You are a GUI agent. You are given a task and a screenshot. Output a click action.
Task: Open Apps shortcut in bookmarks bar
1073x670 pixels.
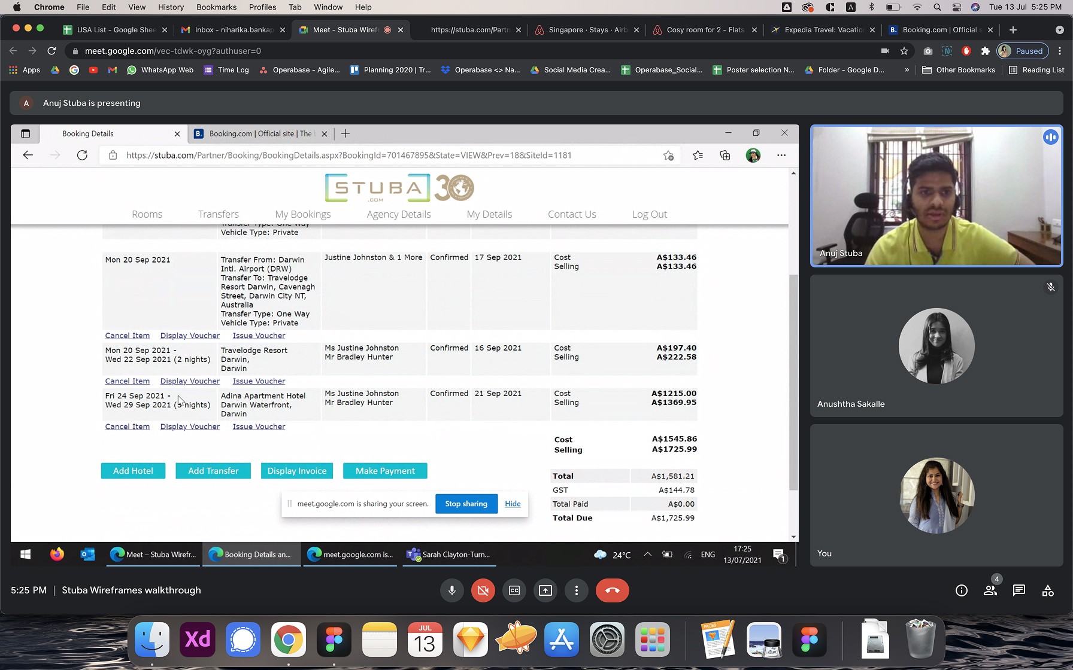(25, 70)
